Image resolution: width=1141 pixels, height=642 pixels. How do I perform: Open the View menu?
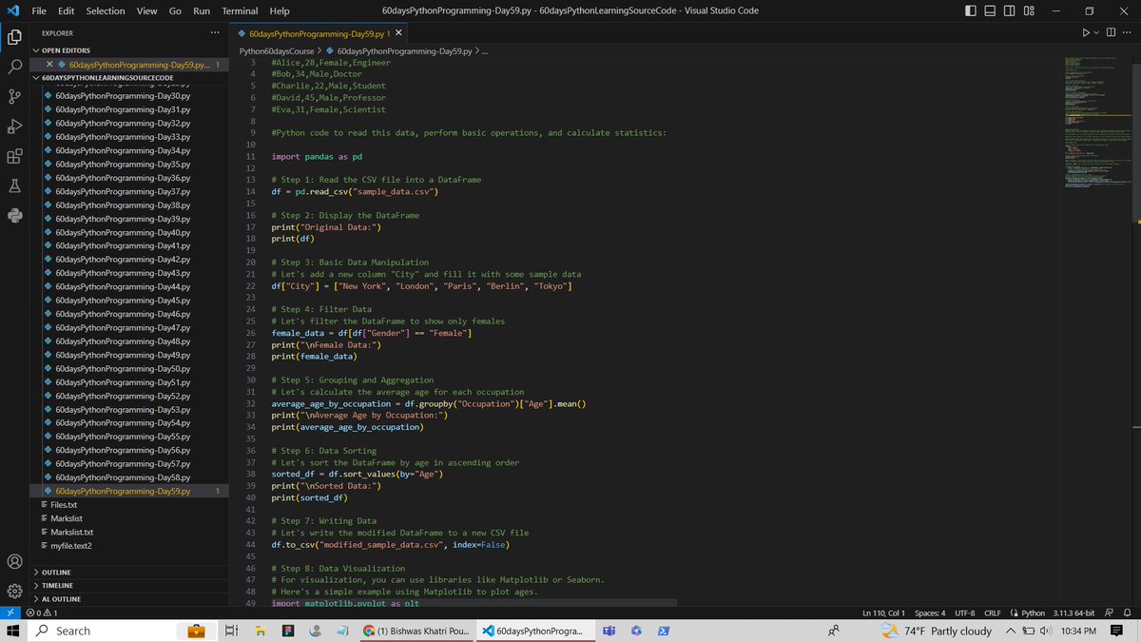(x=146, y=10)
